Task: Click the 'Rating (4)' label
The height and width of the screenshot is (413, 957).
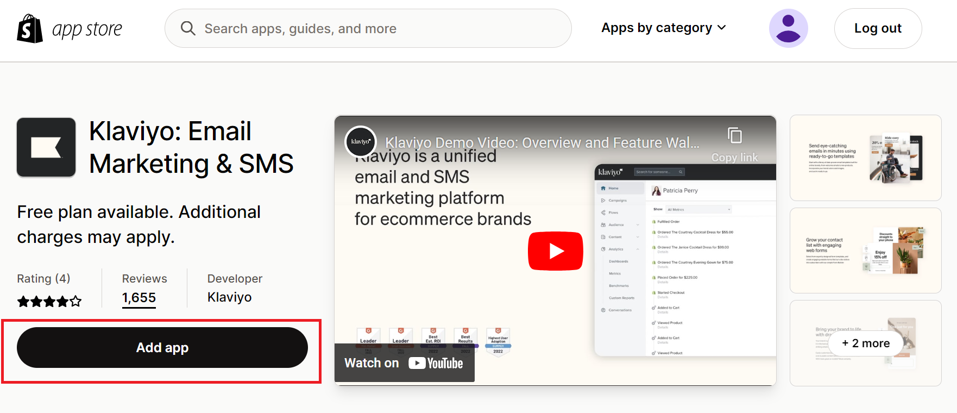Action: click(43, 279)
